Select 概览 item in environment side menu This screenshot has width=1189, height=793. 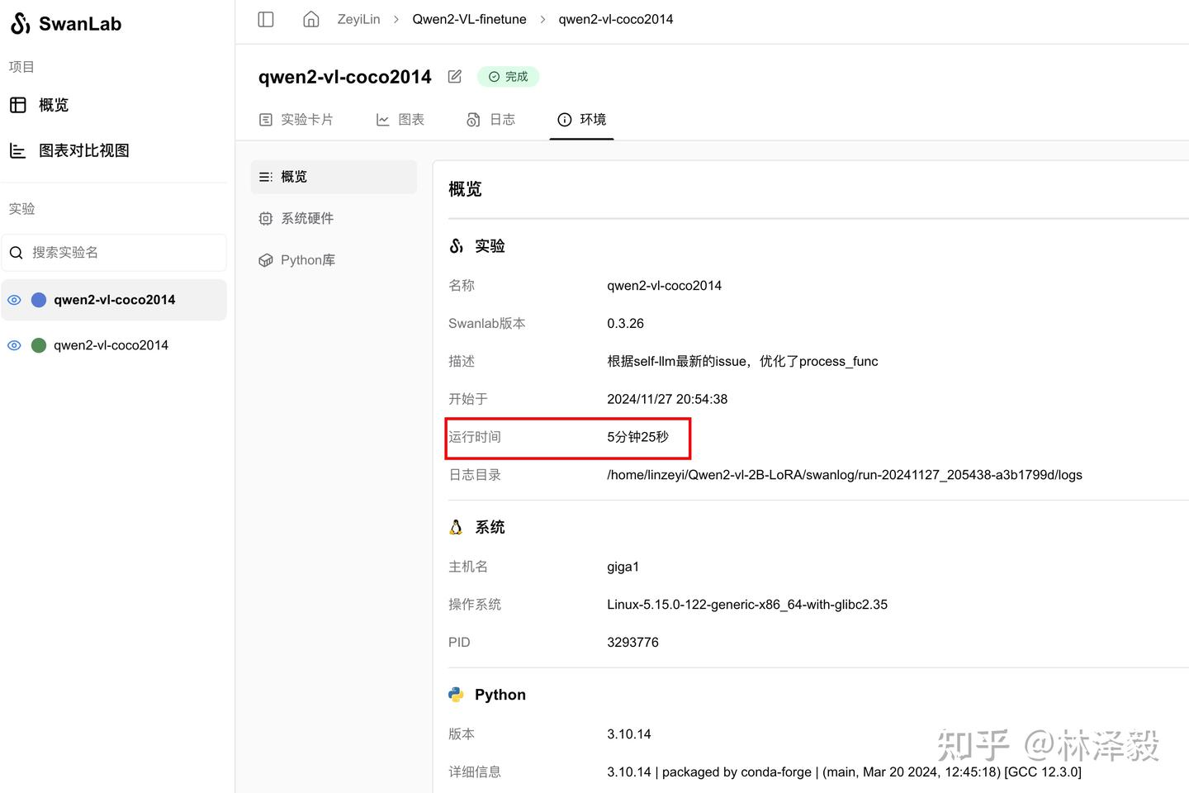[293, 177]
